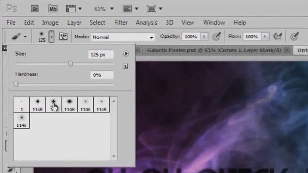The width and height of the screenshot is (308, 173).
Task: Open the Opacity slider arrow
Action: point(204,37)
